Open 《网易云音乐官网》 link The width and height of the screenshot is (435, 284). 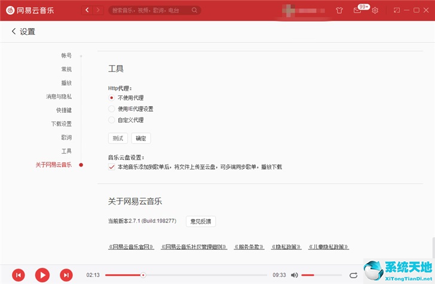(131, 246)
